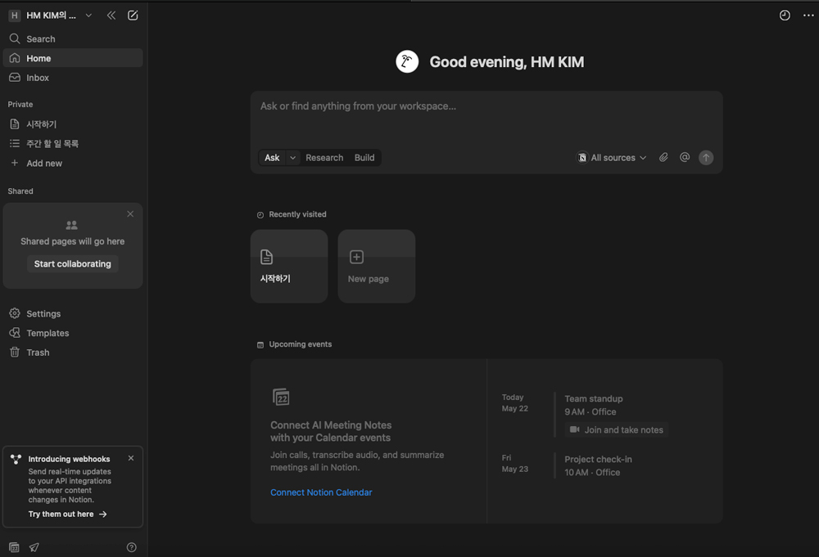The image size is (819, 557).
Task: Click the Recently visited heading
Action: tap(297, 214)
